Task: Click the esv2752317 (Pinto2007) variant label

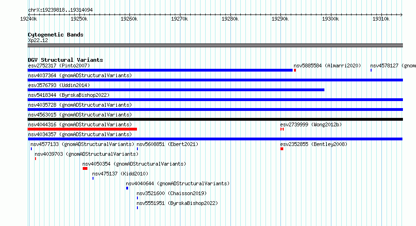Action: [59, 66]
